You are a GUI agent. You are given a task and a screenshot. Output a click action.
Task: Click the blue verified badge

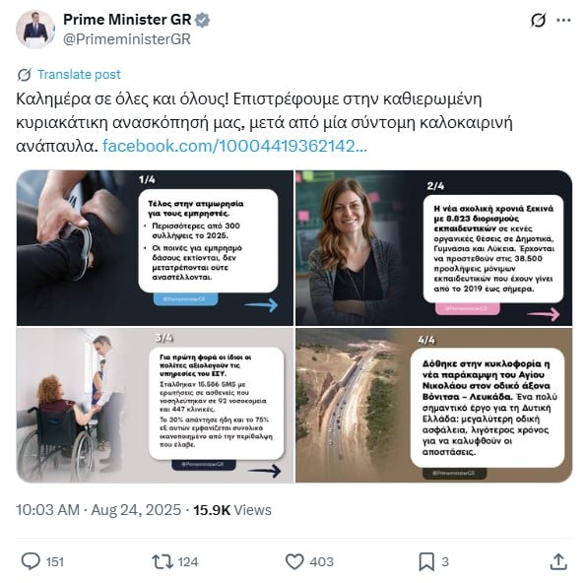(x=203, y=20)
